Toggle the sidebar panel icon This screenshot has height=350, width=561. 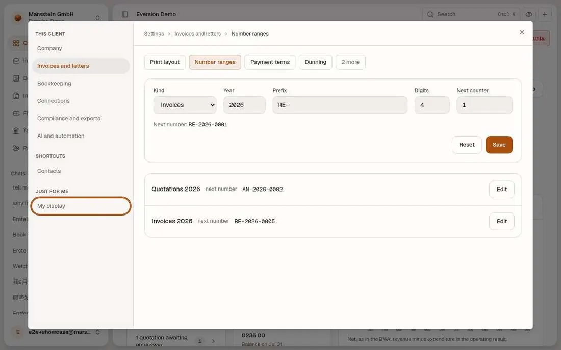pos(125,14)
